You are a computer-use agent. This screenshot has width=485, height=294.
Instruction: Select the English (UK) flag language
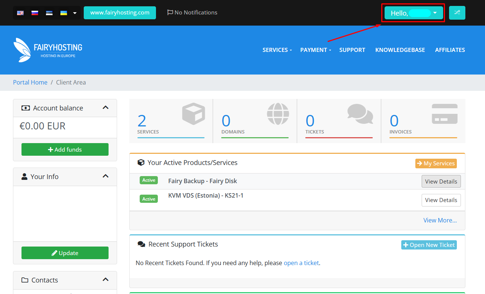coord(20,13)
